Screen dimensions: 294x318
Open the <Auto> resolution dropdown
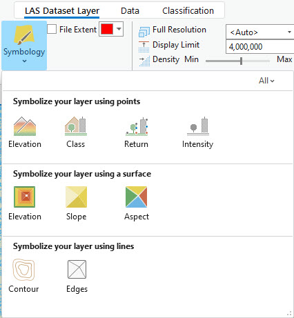(x=260, y=32)
